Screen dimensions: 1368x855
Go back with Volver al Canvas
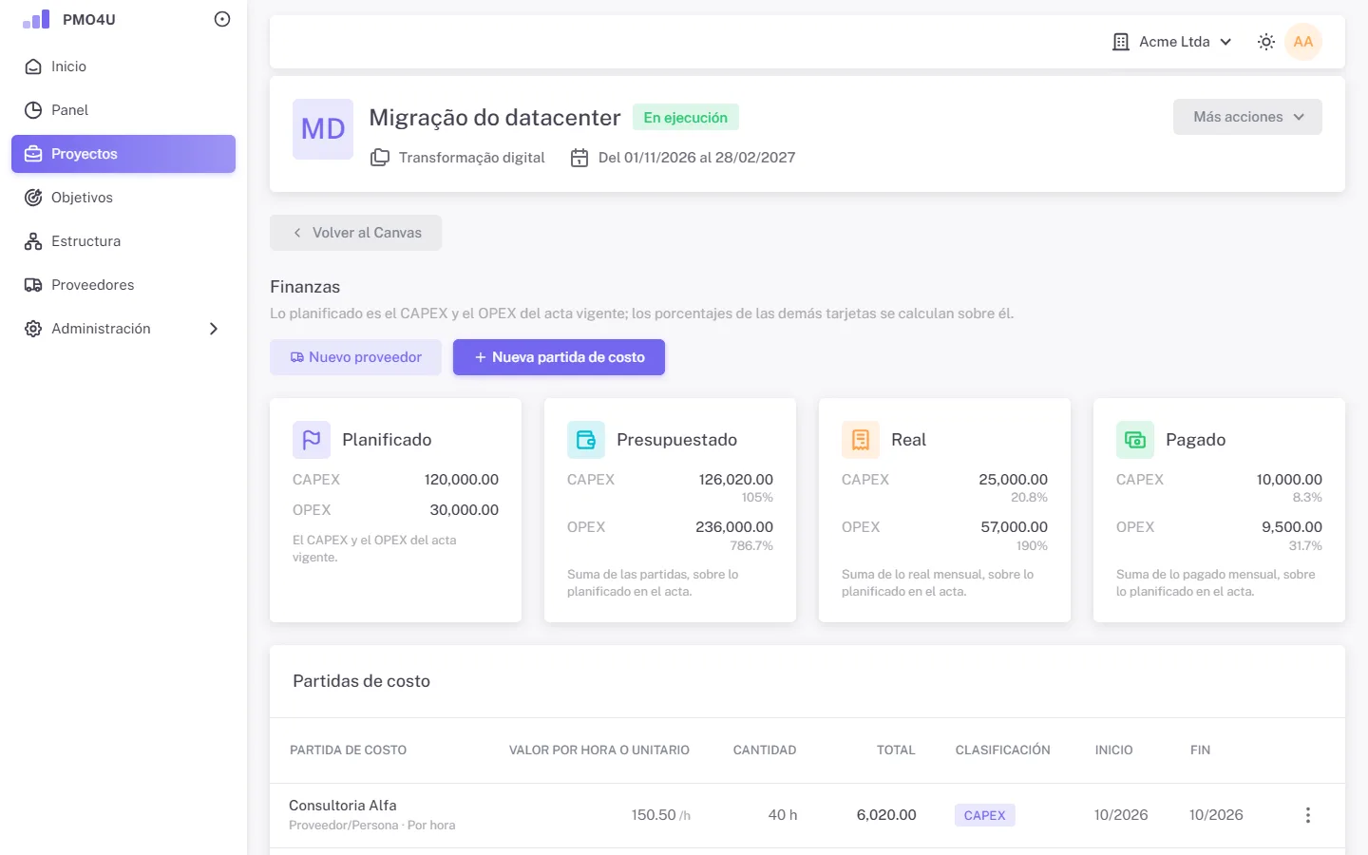click(356, 233)
